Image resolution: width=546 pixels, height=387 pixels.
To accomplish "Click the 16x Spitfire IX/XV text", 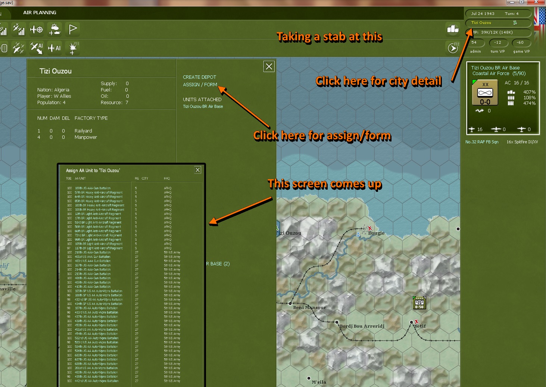I will (x=522, y=142).
